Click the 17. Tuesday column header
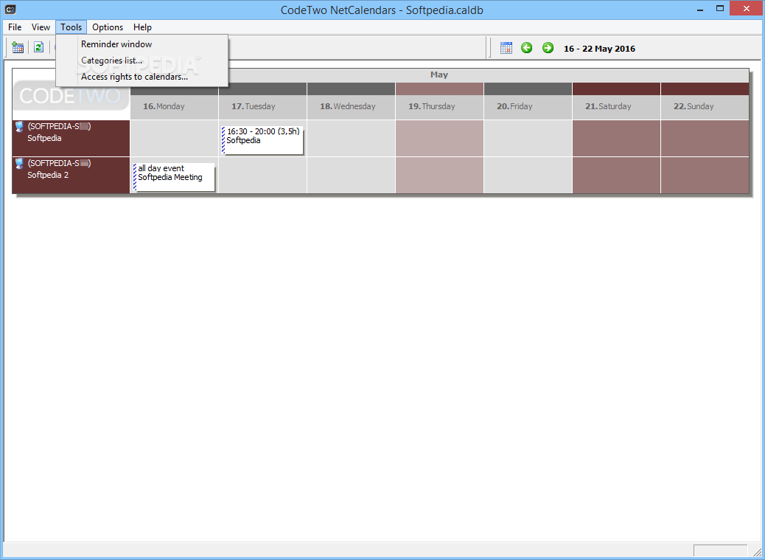This screenshot has width=765, height=560. click(x=262, y=106)
